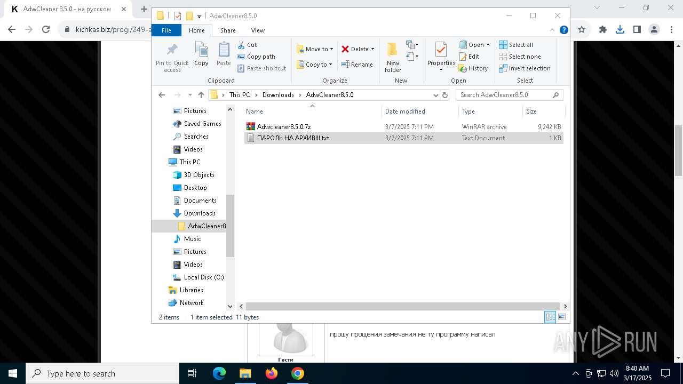This screenshot has height=384, width=683.
Task: Collapse the ribbon with chevron
Action: tap(552, 30)
